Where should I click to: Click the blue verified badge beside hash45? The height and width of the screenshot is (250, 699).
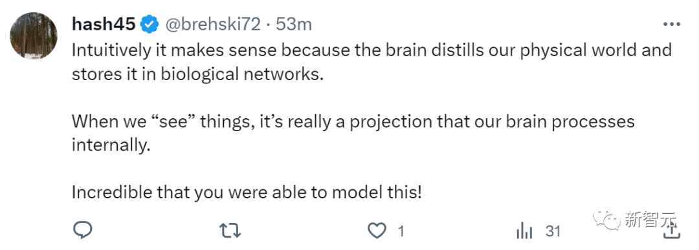150,25
